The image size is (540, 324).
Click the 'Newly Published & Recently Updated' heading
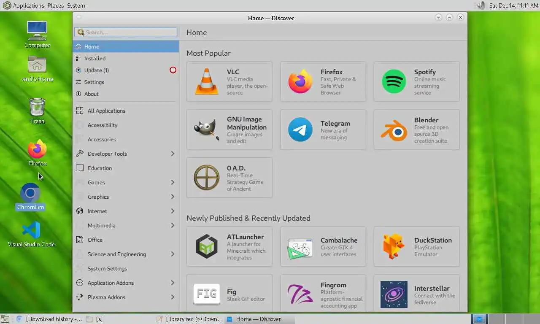[x=248, y=218]
